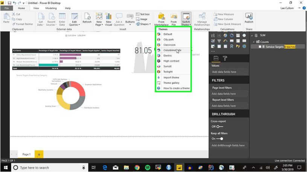Open Chrome from the Windows taskbar
The image size is (307, 172).
[137, 167]
